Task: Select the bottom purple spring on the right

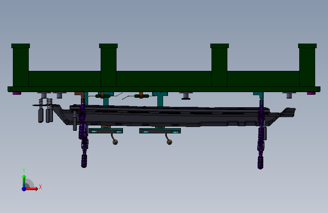Action: (x=260, y=162)
